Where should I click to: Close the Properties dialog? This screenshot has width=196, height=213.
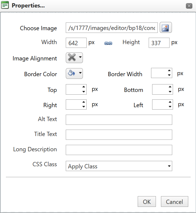pos(189,6)
